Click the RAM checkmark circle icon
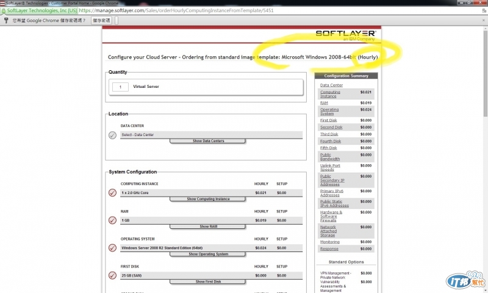Image resolution: width=488 pixels, height=293 pixels. (112, 220)
